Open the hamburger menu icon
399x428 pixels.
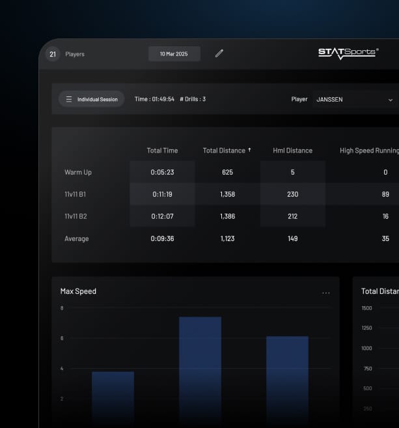(x=69, y=99)
